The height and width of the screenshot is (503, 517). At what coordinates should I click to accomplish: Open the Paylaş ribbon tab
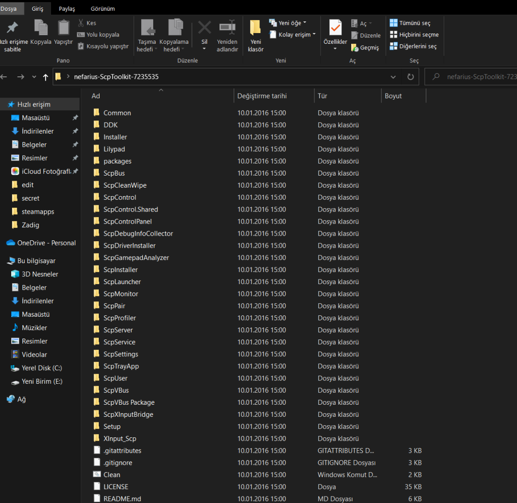[x=67, y=8]
